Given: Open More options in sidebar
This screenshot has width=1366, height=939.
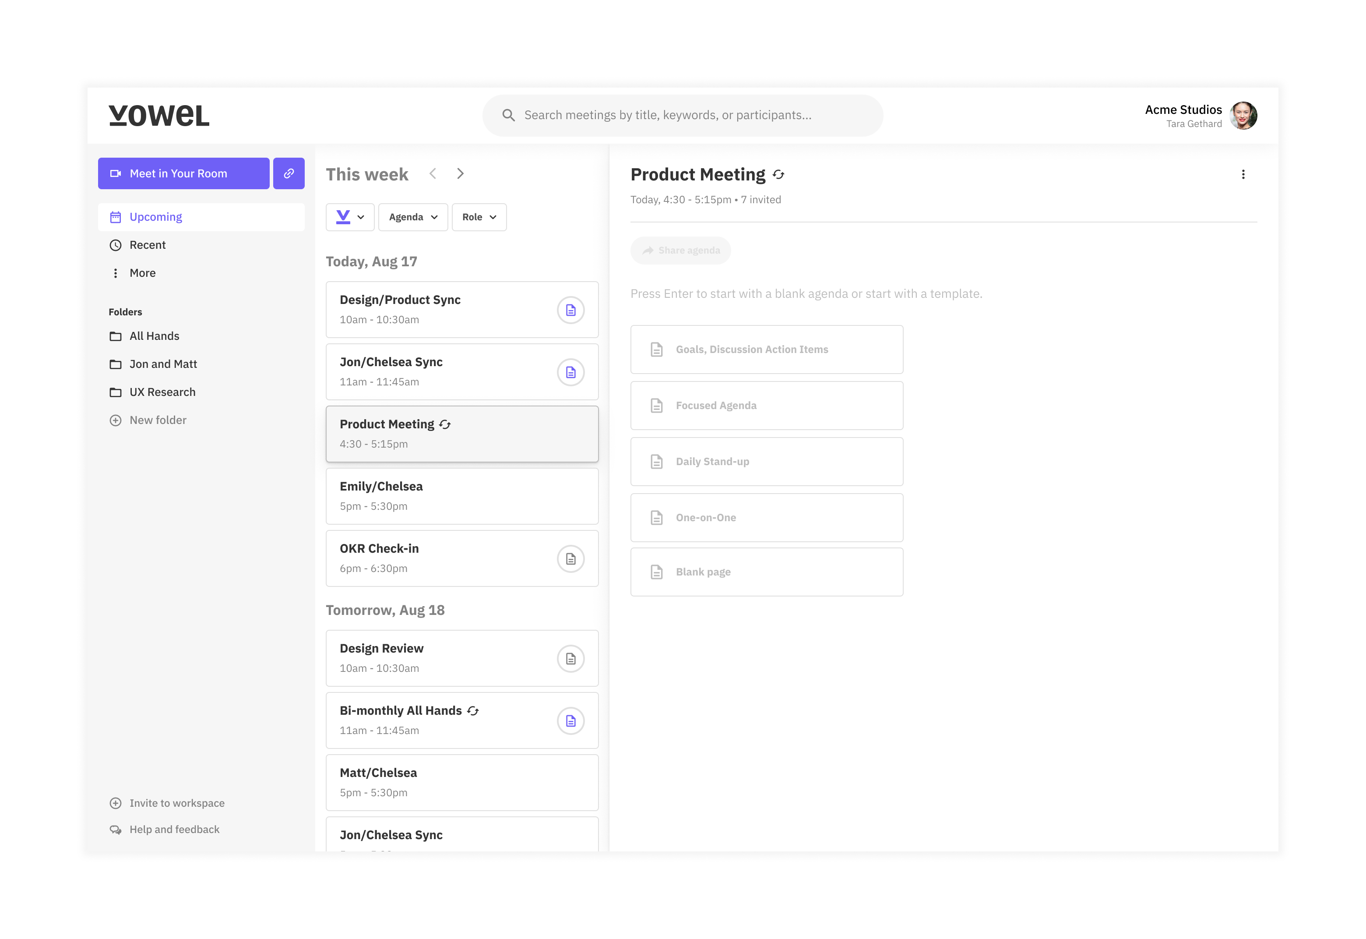Looking at the screenshot, I should pos(201,273).
